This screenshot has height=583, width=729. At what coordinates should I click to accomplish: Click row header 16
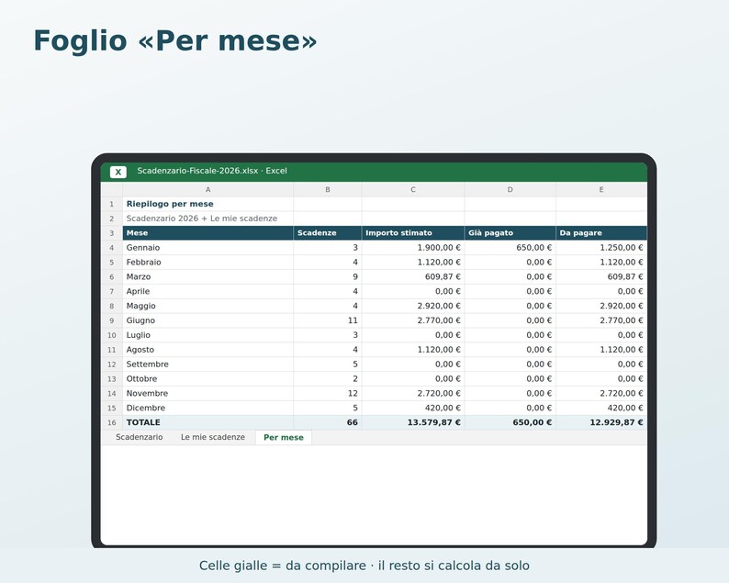pos(112,422)
